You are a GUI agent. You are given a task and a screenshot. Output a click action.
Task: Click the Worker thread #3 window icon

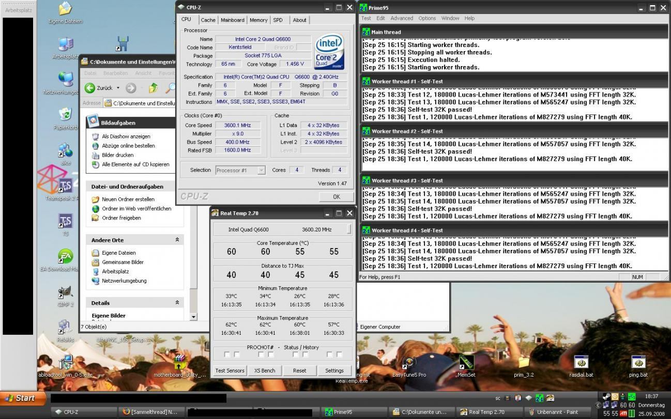click(x=366, y=180)
